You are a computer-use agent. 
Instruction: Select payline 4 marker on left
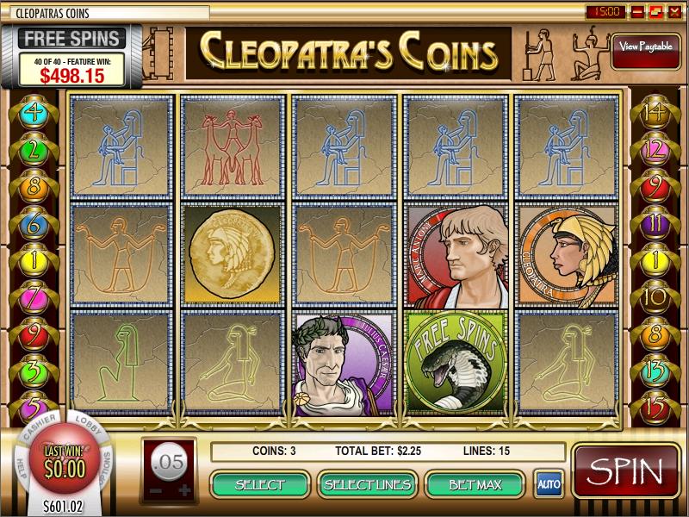[x=34, y=113]
